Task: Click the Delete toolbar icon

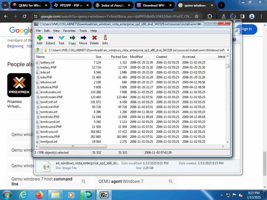Action: point(94,40)
